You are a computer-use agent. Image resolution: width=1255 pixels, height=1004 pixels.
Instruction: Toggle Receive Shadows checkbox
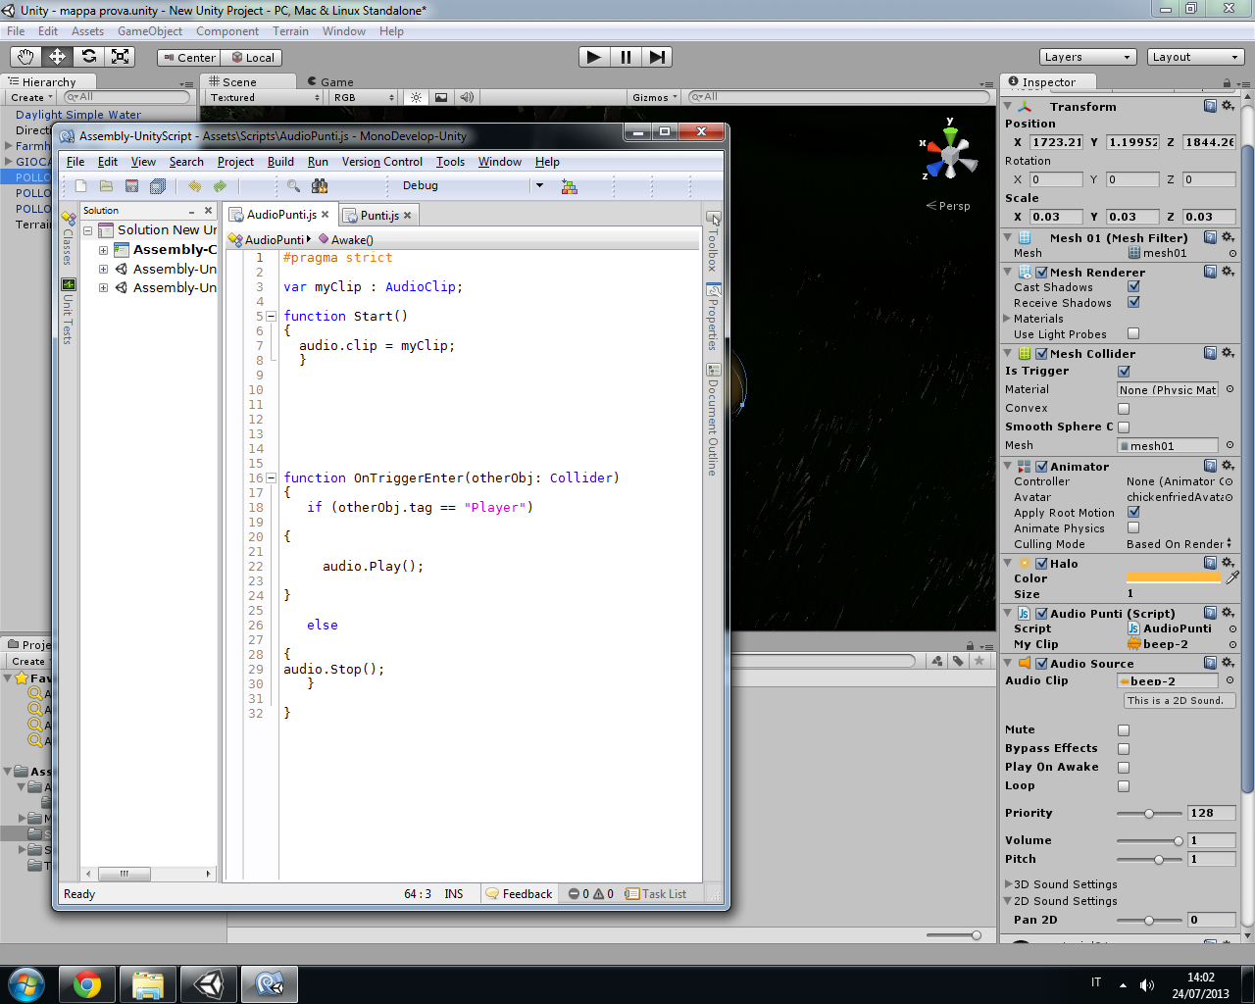1133,303
